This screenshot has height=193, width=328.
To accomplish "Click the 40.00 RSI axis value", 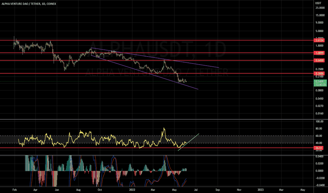I will [x=319, y=143].
